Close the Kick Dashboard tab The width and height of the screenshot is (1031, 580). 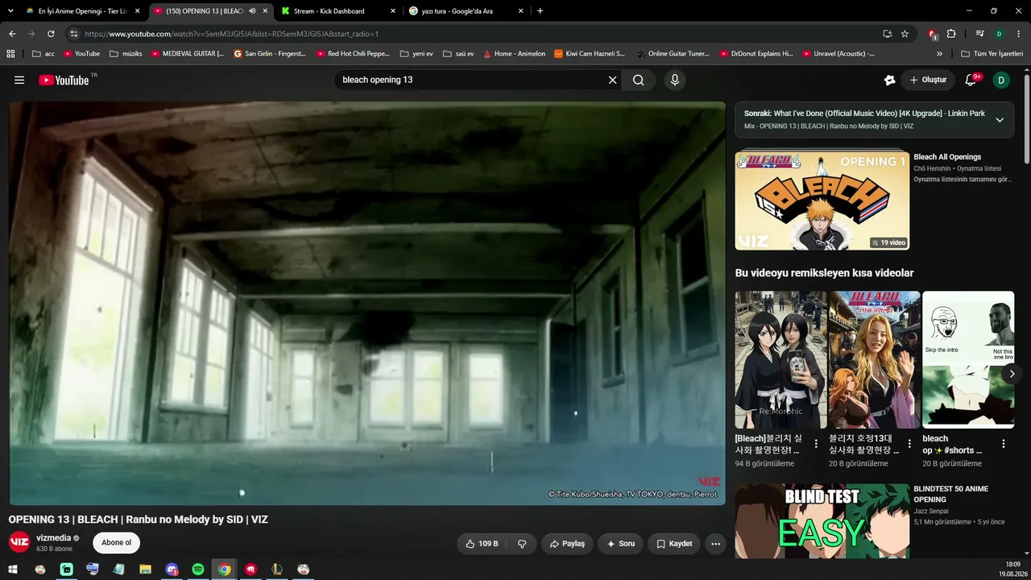[x=392, y=11]
